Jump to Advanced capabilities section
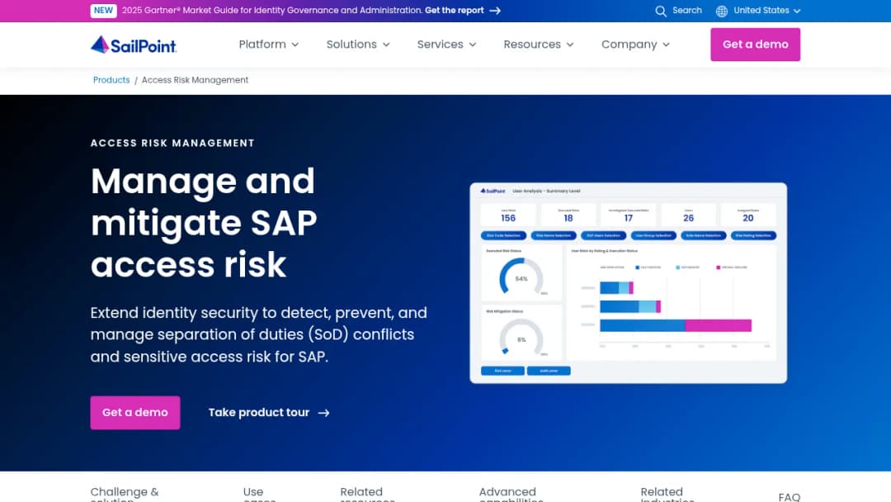Image resolution: width=891 pixels, height=502 pixels. click(511, 494)
